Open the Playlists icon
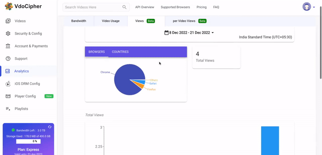 click(8, 109)
